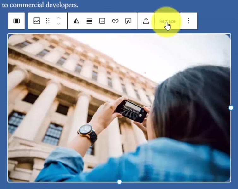Open the image alignment options
238x189 pixels.
coord(89,21)
